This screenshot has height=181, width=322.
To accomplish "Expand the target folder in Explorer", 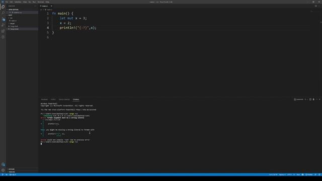I will (x=12, y=24).
